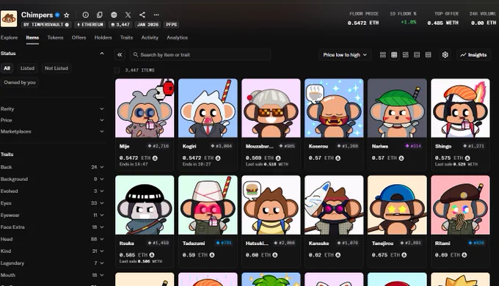Tick the select-all items checkbox
Viewport: 499px width, 286px height.
[x=117, y=70]
